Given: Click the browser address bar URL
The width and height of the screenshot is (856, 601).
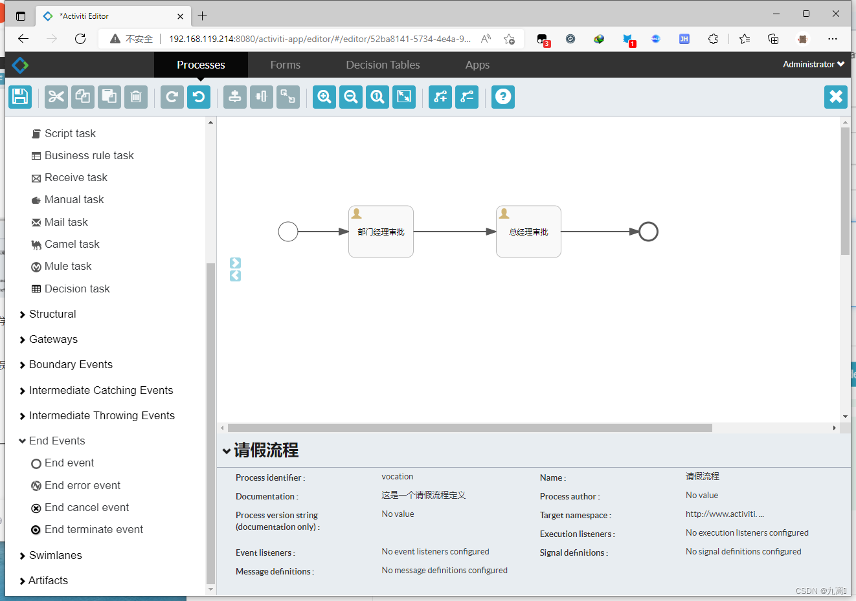Looking at the screenshot, I should [320, 39].
